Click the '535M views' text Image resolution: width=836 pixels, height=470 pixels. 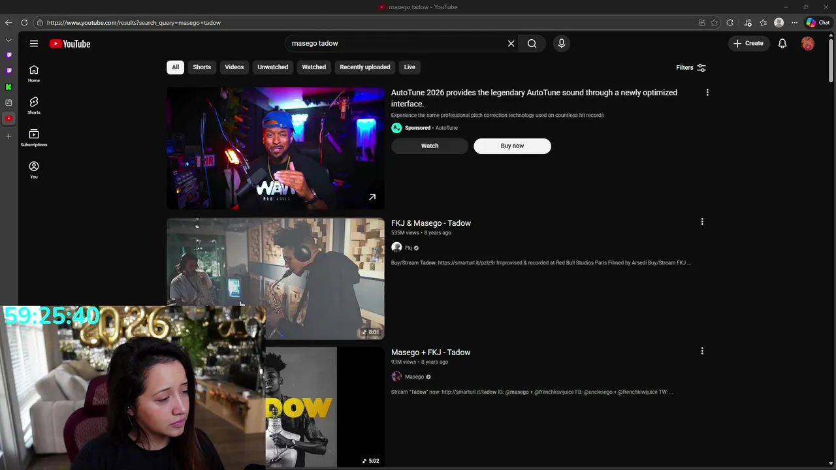[x=405, y=233]
